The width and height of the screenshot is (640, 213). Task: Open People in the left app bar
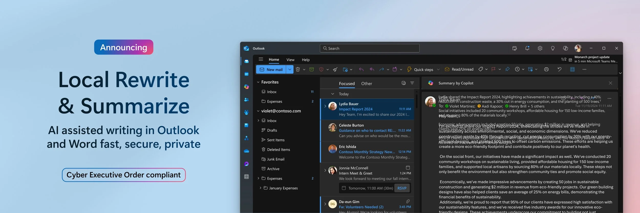click(x=246, y=100)
